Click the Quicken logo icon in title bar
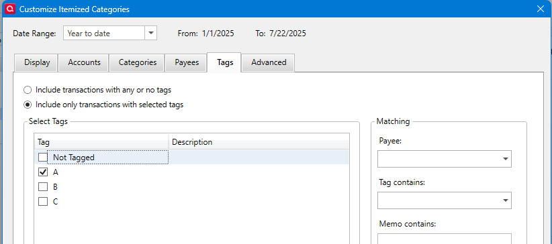Image resolution: width=552 pixels, height=244 pixels. (11, 9)
